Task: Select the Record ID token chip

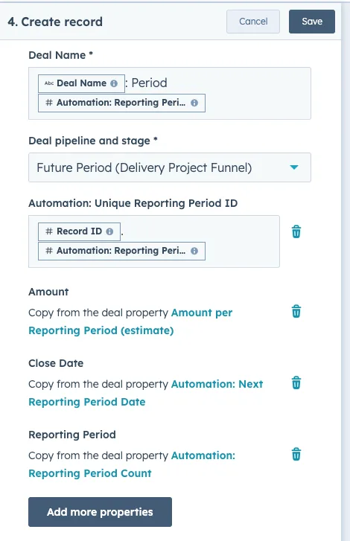Action: click(79, 231)
